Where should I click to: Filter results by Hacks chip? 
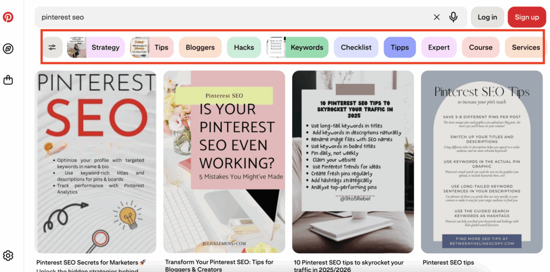click(x=244, y=47)
